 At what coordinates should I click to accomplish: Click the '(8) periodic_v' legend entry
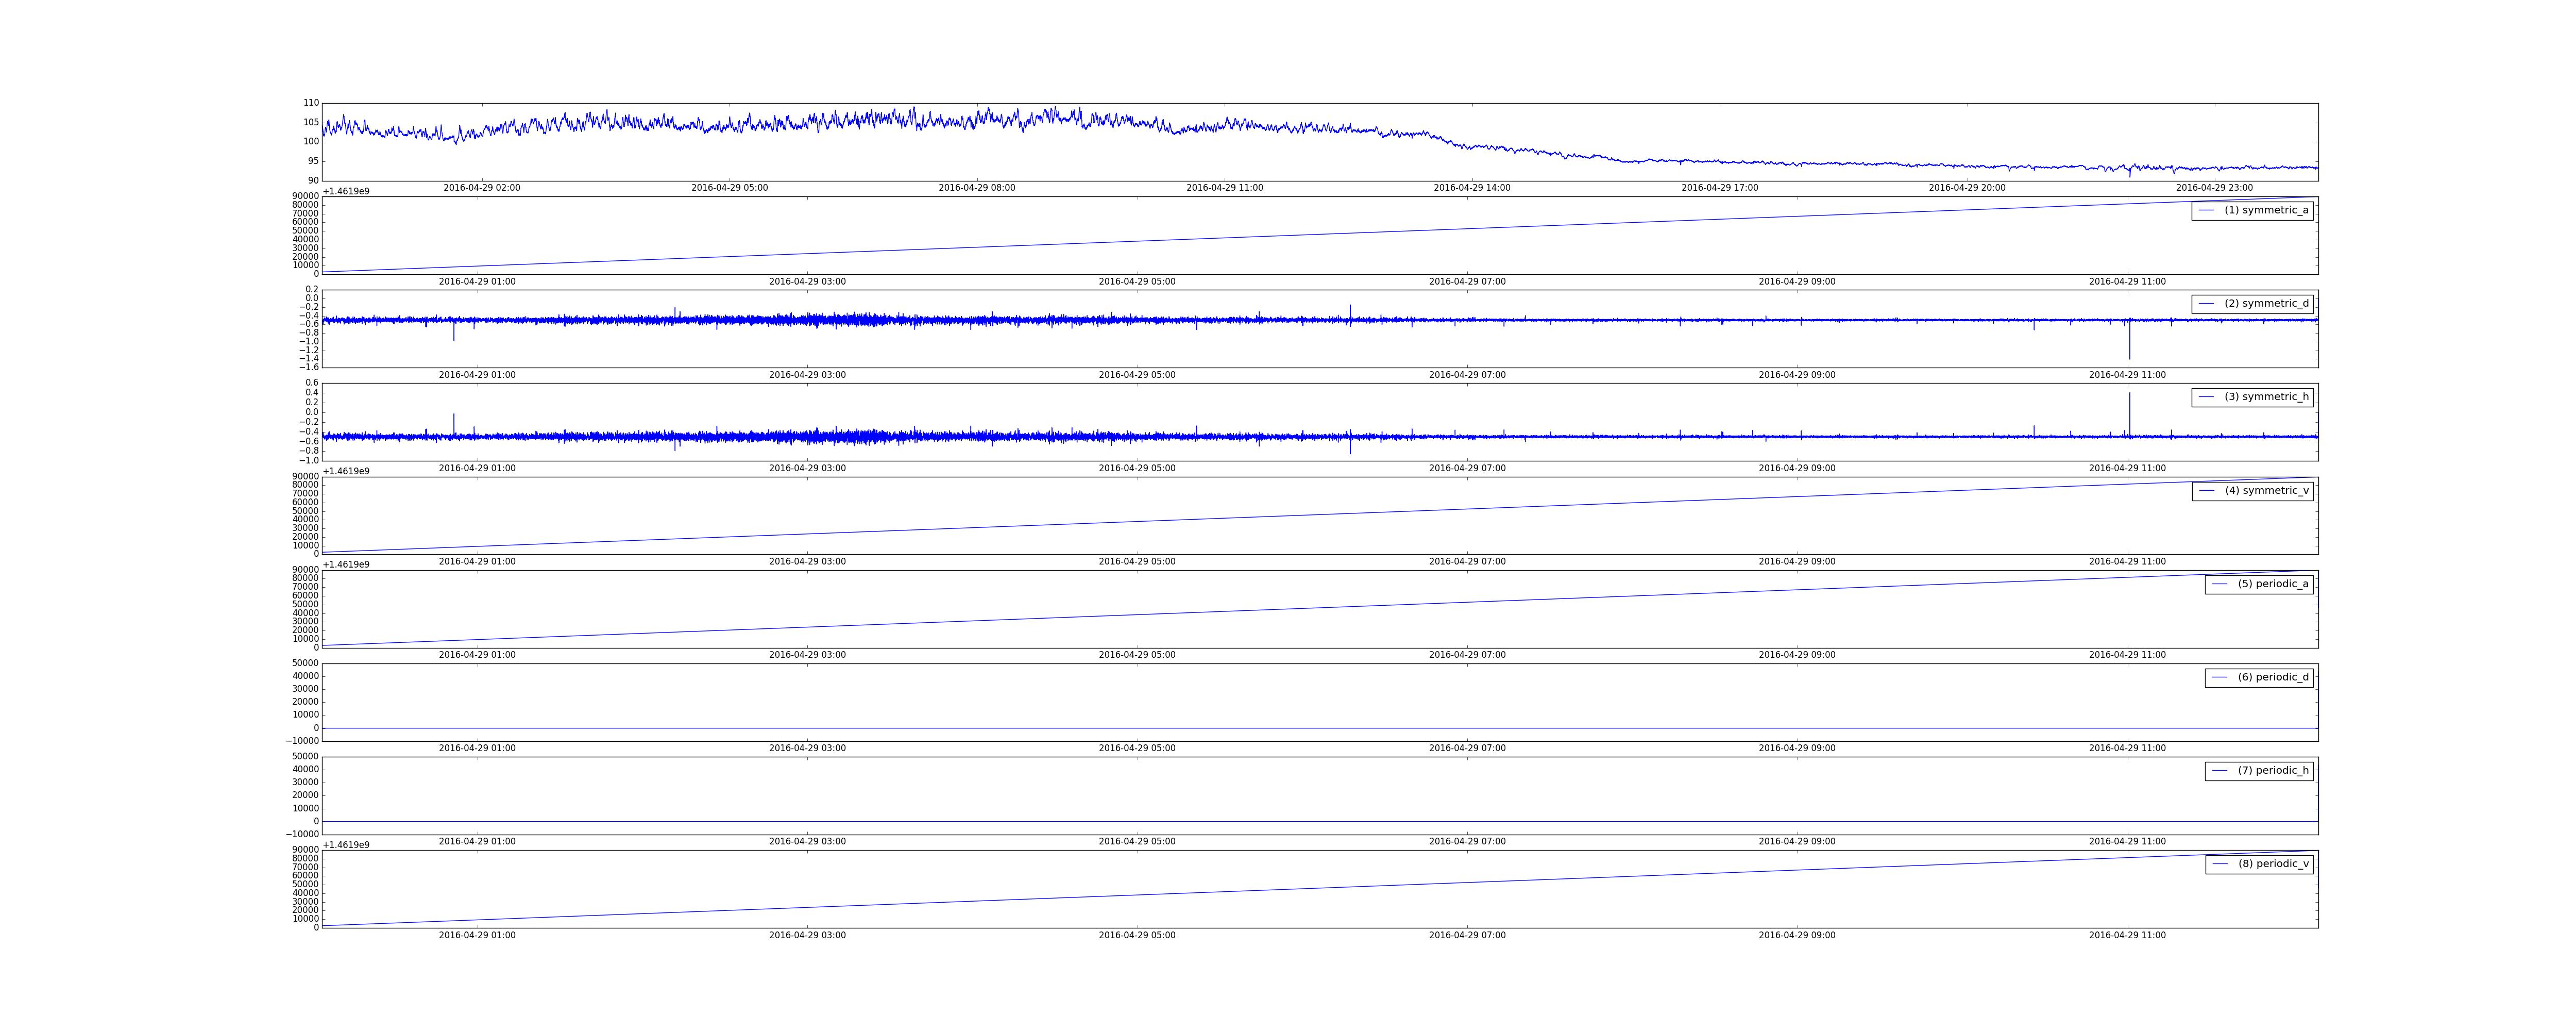(x=2259, y=864)
